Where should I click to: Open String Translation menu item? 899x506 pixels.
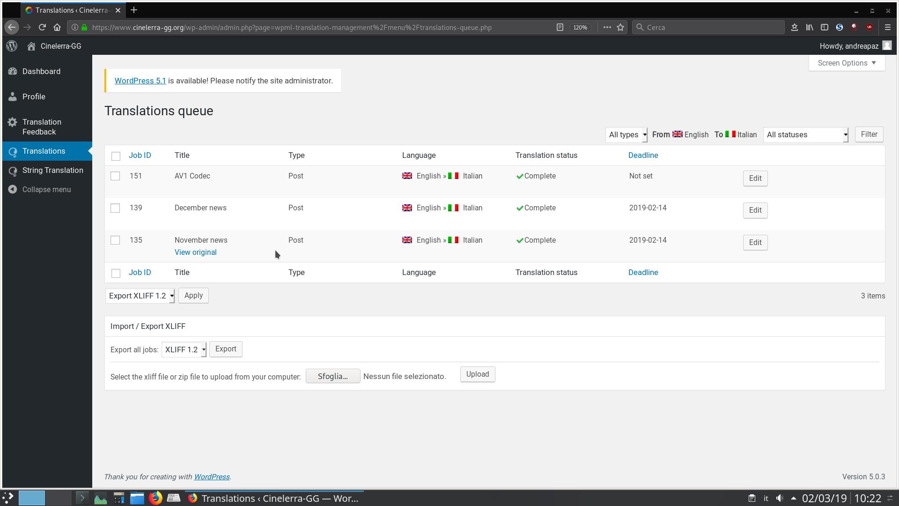(x=52, y=170)
